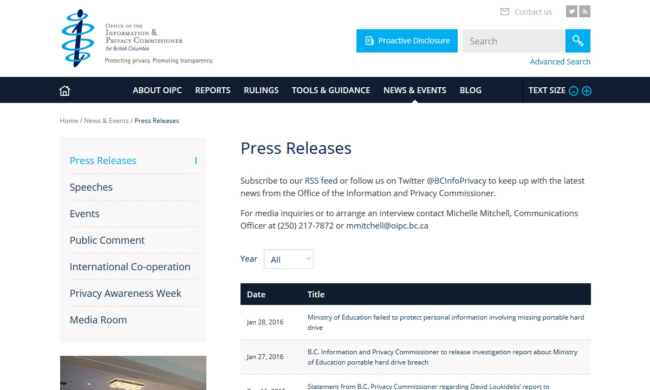Click the magnifier search button
This screenshot has width=650, height=390.
[x=578, y=41]
